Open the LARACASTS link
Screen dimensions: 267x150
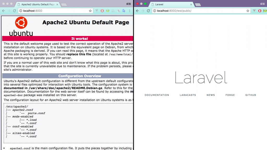pos(188,95)
